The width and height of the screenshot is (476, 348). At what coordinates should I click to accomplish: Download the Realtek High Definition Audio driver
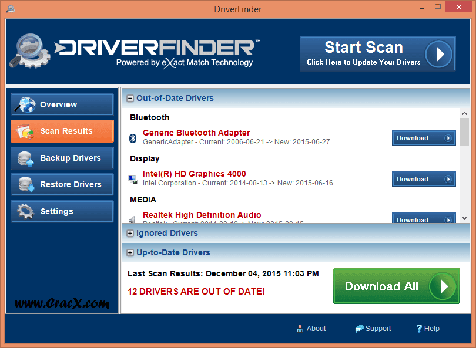424,218
